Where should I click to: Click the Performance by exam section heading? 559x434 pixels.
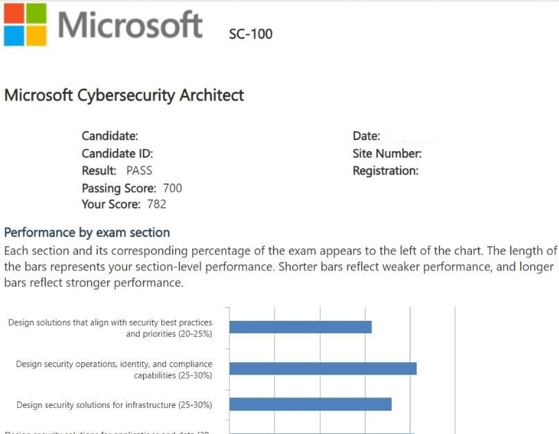(87, 233)
